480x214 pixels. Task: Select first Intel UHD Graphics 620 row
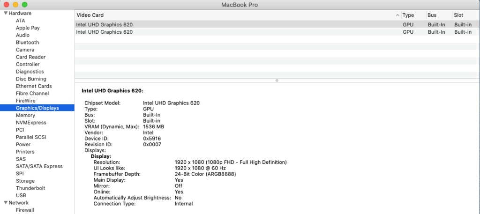[277, 24]
